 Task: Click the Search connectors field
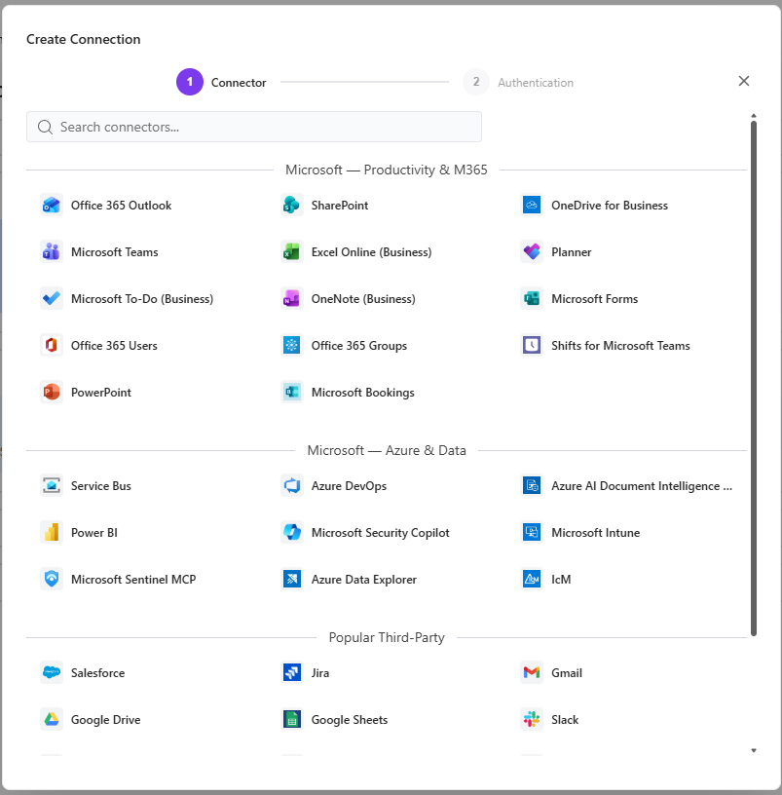254,127
